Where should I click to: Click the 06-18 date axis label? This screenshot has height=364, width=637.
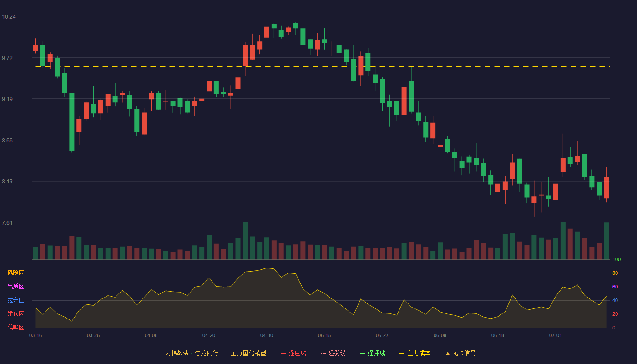[x=498, y=335]
